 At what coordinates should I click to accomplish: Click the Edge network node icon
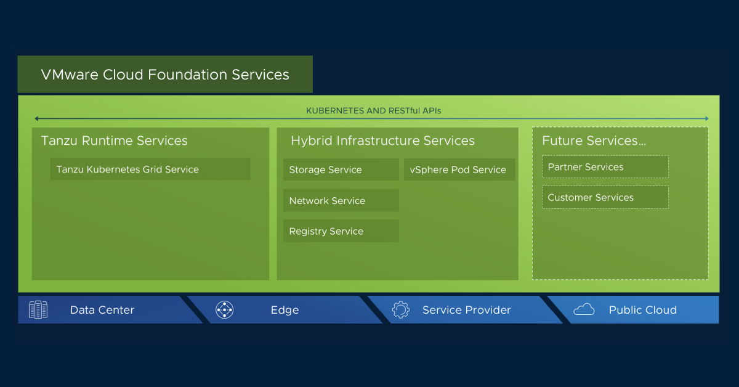tap(224, 310)
